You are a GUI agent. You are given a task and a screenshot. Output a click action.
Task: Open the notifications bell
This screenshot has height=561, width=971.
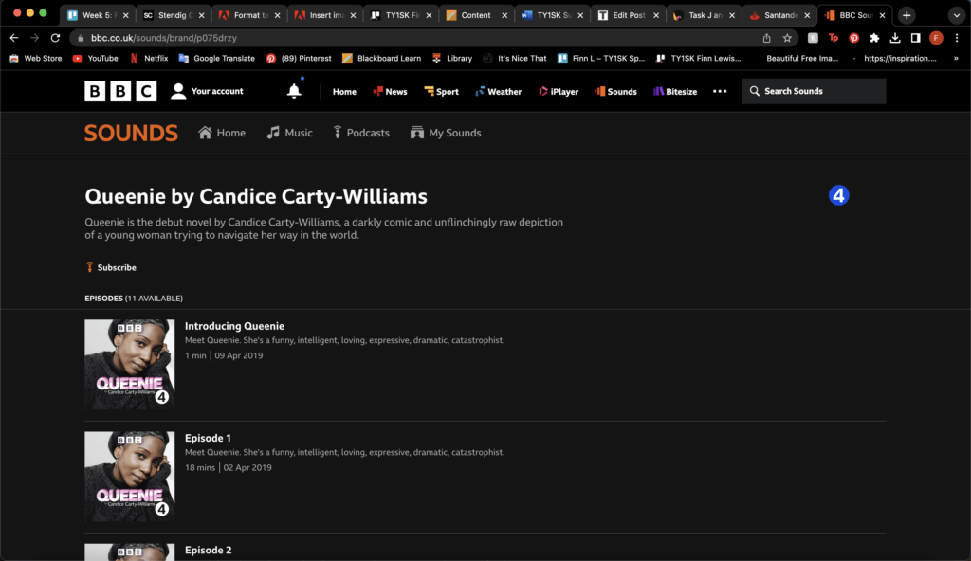coord(294,91)
